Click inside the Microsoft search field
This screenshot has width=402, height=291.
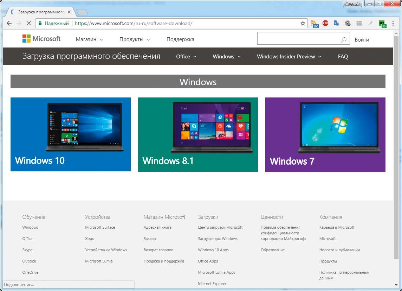(298, 39)
